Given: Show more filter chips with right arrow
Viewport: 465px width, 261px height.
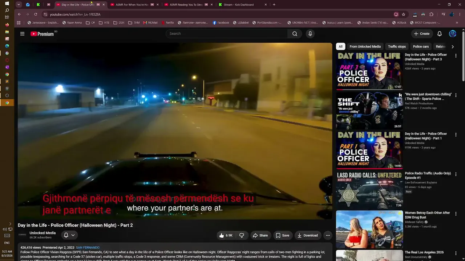Looking at the screenshot, I should pos(452,47).
